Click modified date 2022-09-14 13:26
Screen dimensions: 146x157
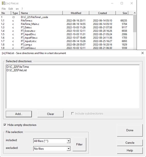coord(76,41)
